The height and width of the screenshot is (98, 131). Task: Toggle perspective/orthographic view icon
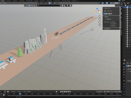point(100,25)
